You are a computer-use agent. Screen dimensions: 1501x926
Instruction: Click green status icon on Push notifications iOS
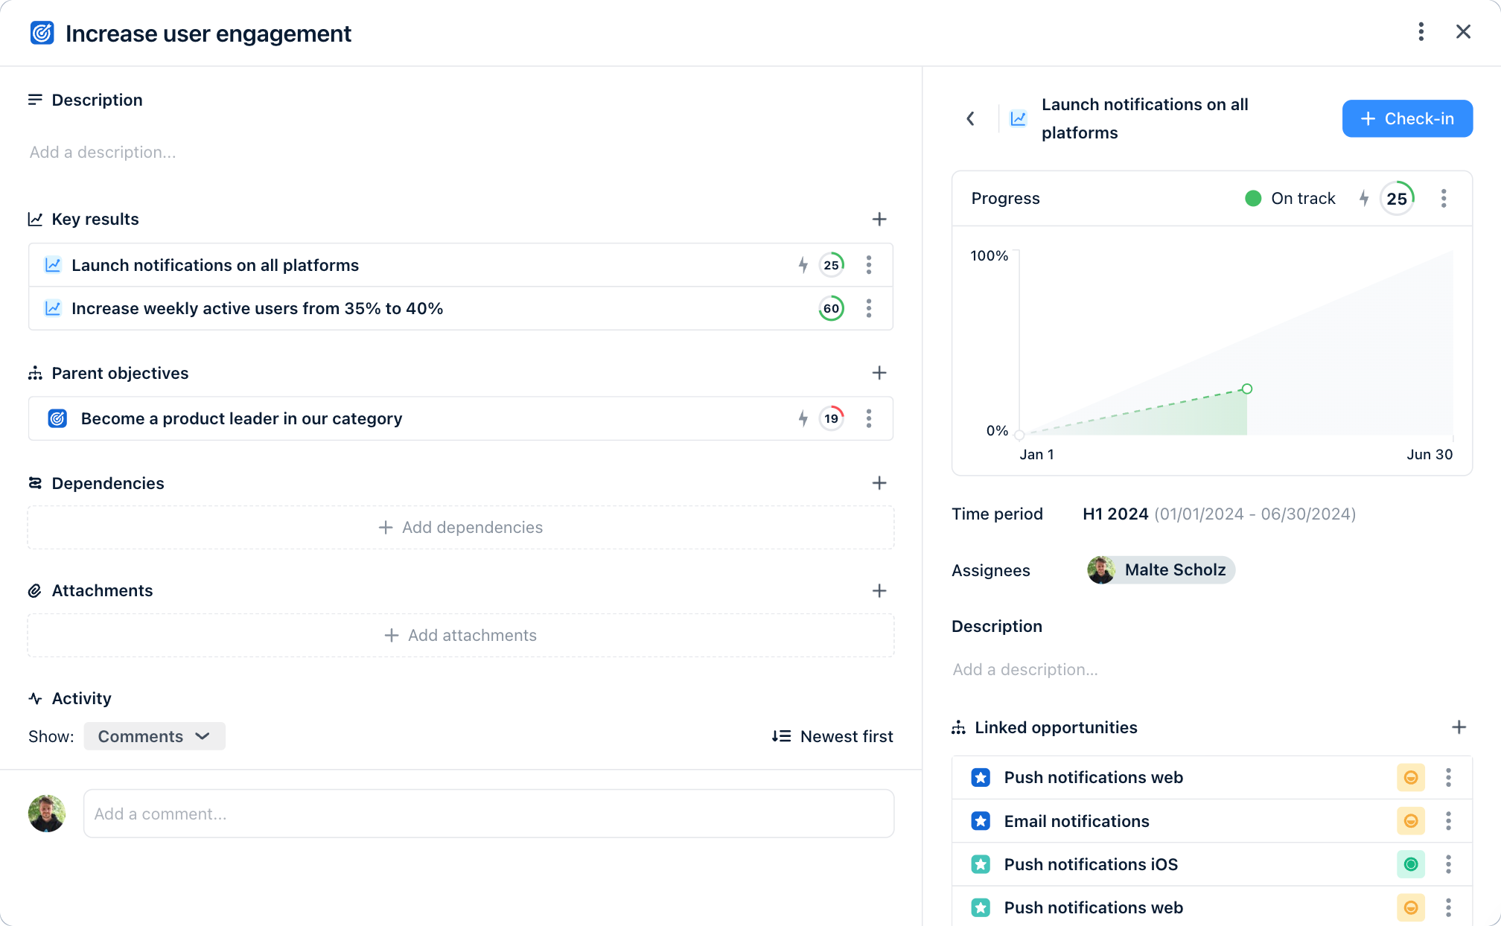pos(1410,864)
